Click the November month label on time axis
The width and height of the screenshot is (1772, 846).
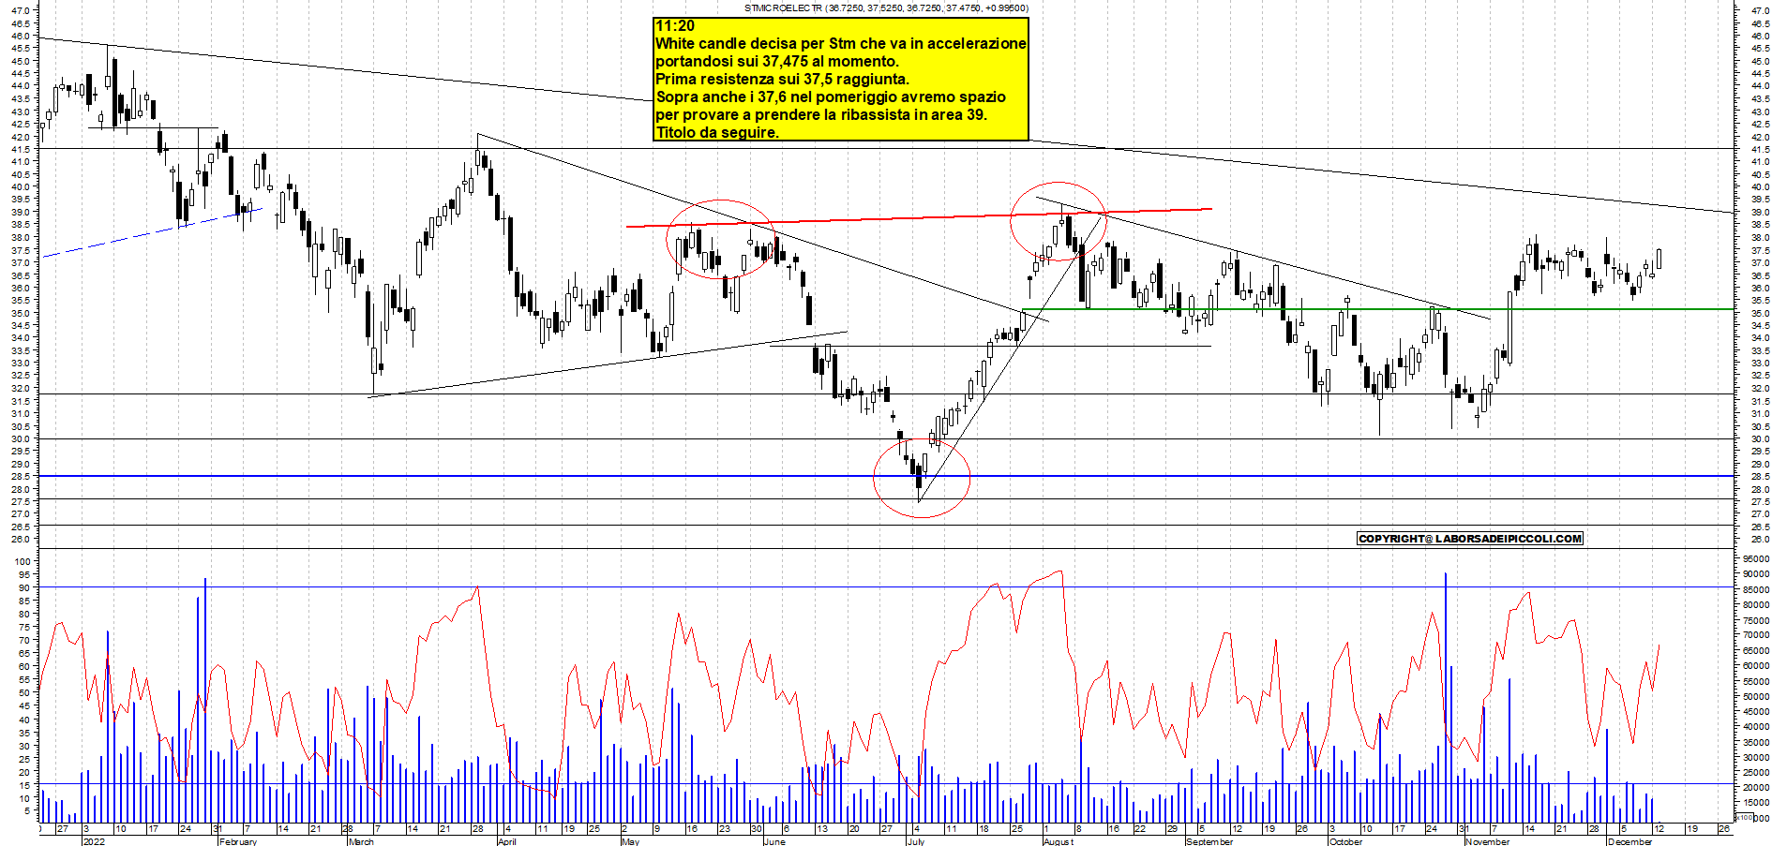click(1488, 841)
